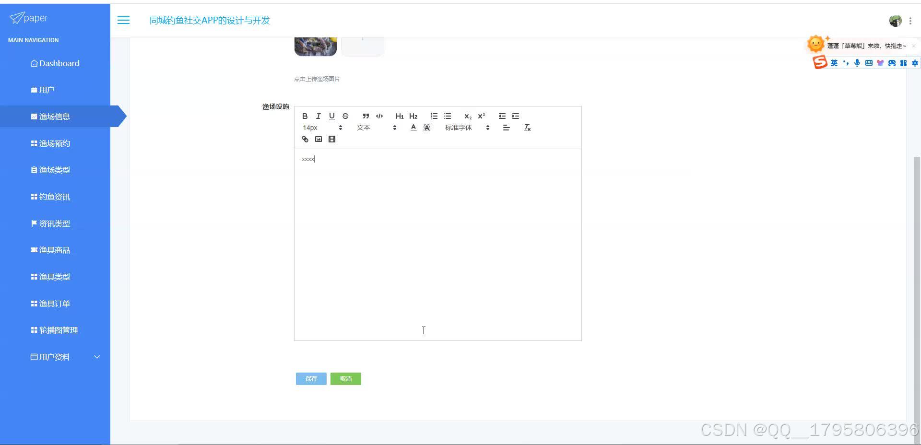Open the user options three-dot menu

coord(910,21)
